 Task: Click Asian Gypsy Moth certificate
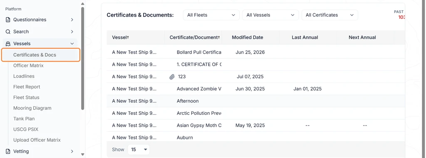(199, 126)
